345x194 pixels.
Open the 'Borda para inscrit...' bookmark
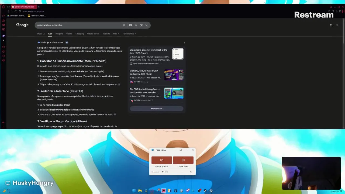16,16
